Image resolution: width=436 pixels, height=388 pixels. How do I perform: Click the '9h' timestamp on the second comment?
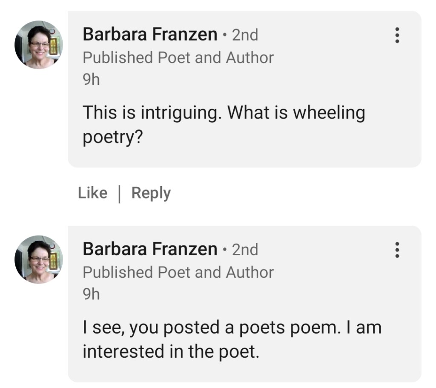point(91,294)
